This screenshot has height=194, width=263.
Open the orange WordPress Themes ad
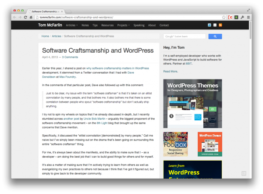(x=210, y=144)
